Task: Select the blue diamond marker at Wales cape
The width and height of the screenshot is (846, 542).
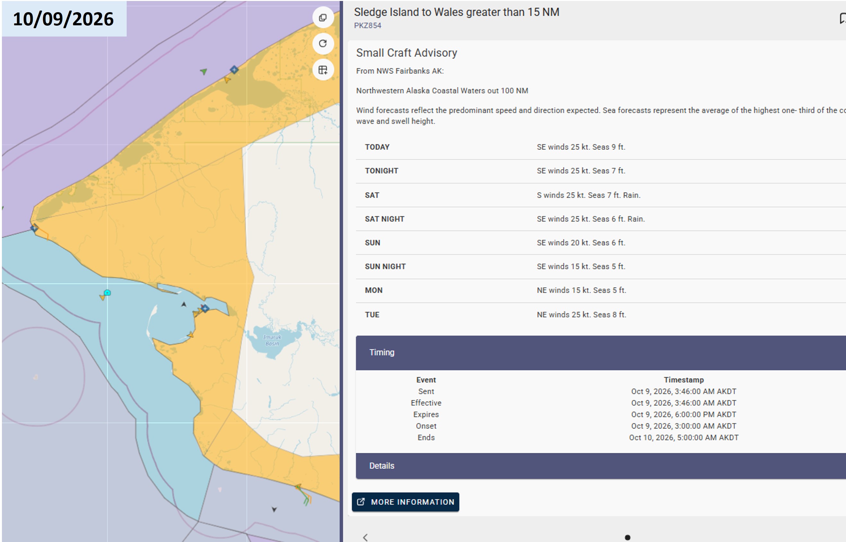Action: pos(34,228)
